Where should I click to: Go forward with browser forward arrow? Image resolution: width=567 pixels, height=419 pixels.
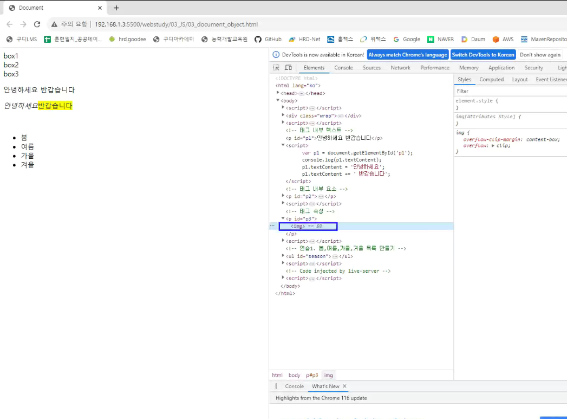click(23, 24)
